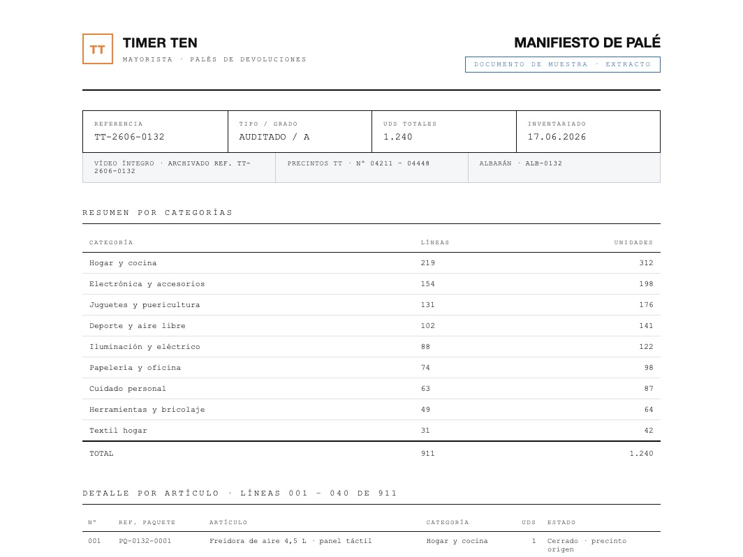Select the Deporte y aire libre row

371,326
